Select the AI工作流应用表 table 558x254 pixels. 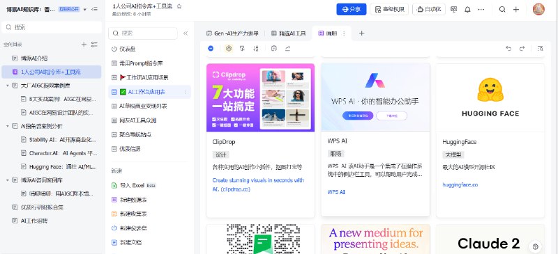149,92
